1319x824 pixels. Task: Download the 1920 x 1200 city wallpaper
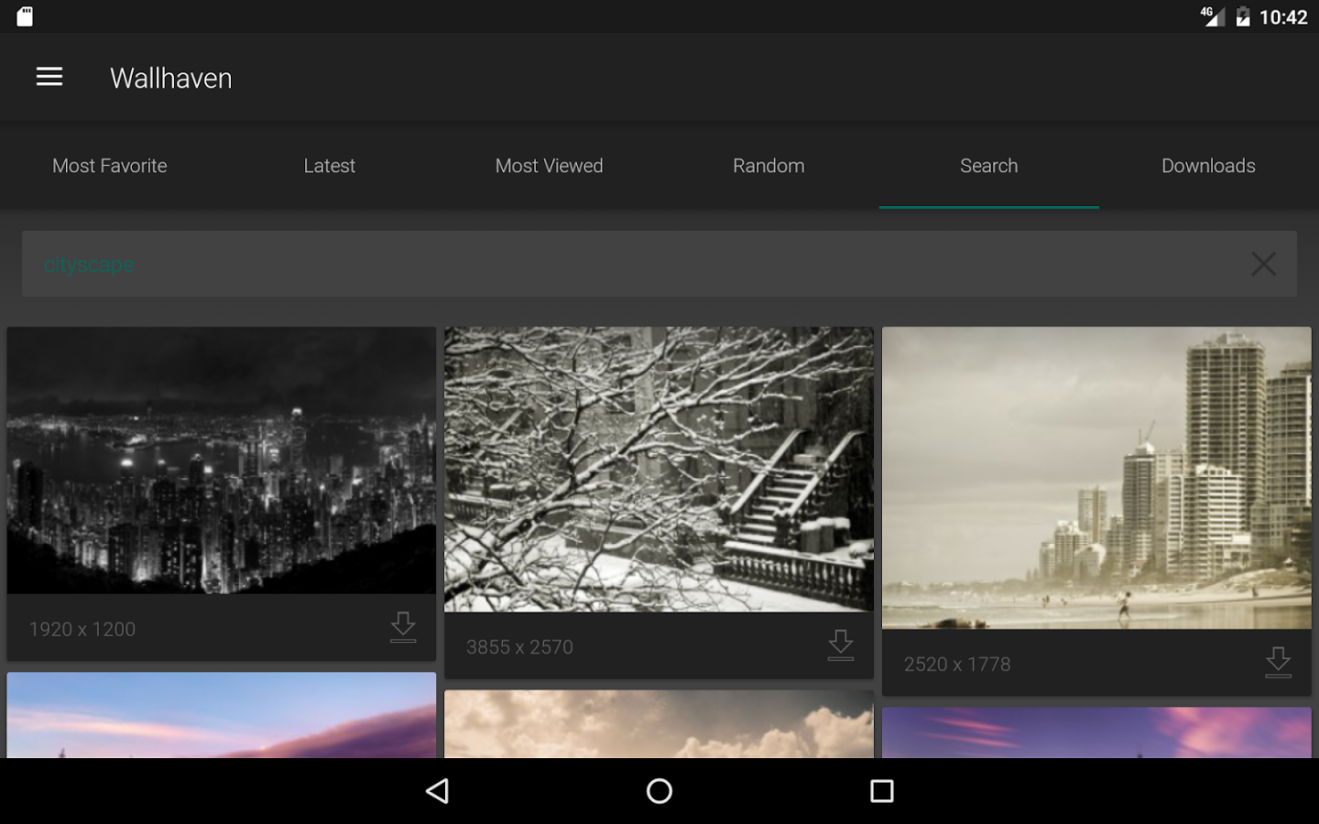tap(403, 628)
